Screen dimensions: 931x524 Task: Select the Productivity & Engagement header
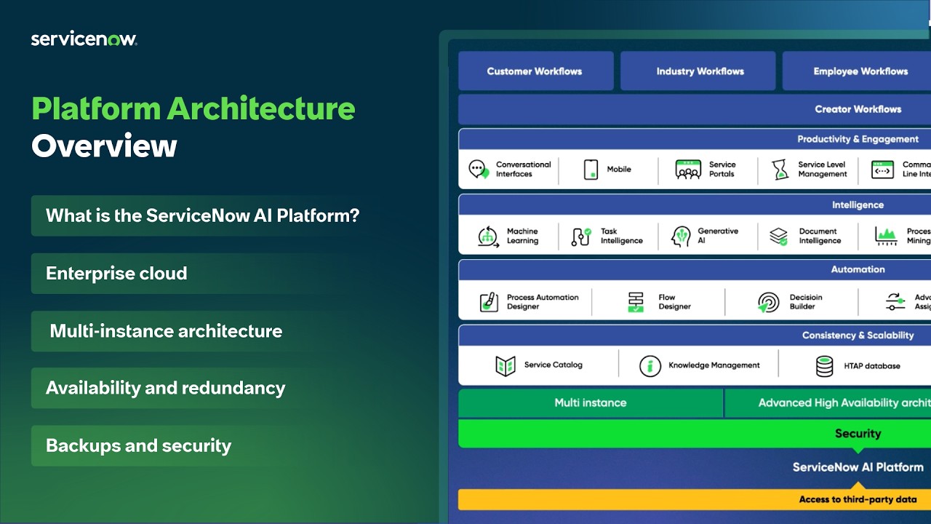pyautogui.click(x=695, y=139)
